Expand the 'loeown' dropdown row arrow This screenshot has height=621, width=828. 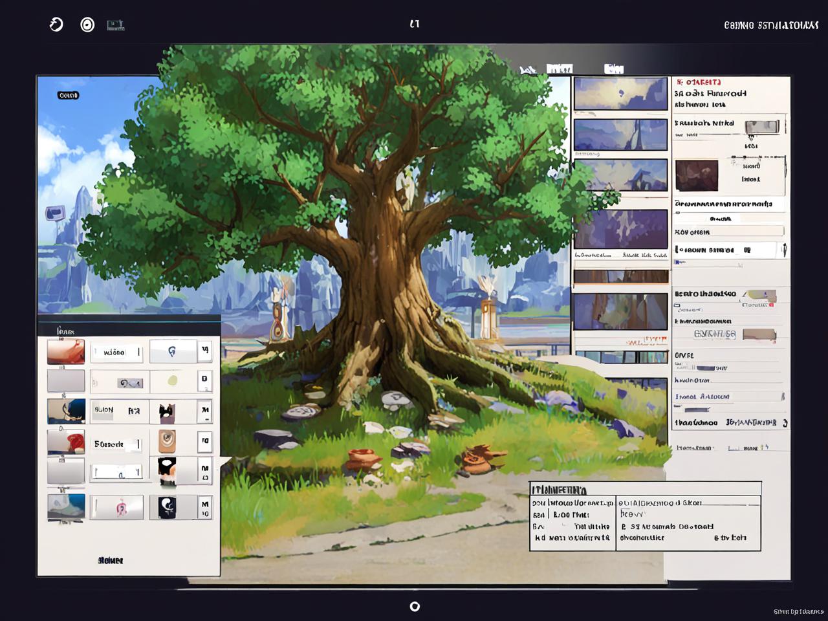(783, 250)
